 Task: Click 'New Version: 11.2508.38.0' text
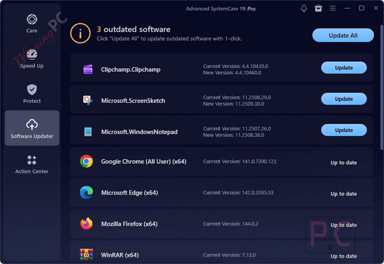pos(234,135)
